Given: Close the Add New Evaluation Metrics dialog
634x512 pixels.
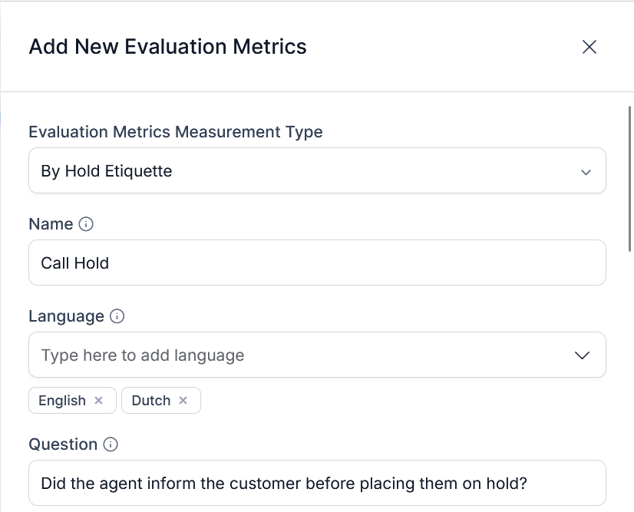Looking at the screenshot, I should (589, 47).
